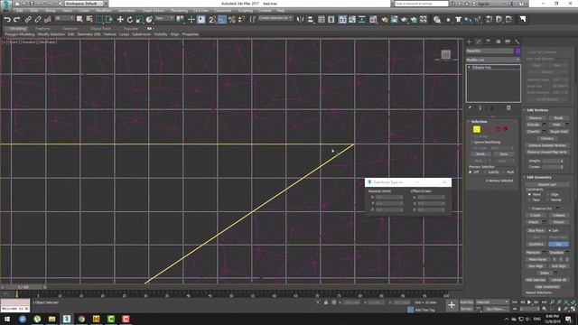Switch to the Create command panel tab
The height and width of the screenshot is (325, 578).
pos(470,42)
